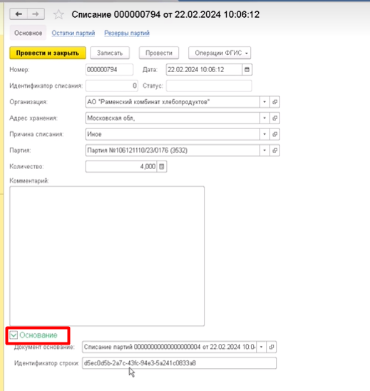Expand the Причина списания dropdown

click(264, 134)
